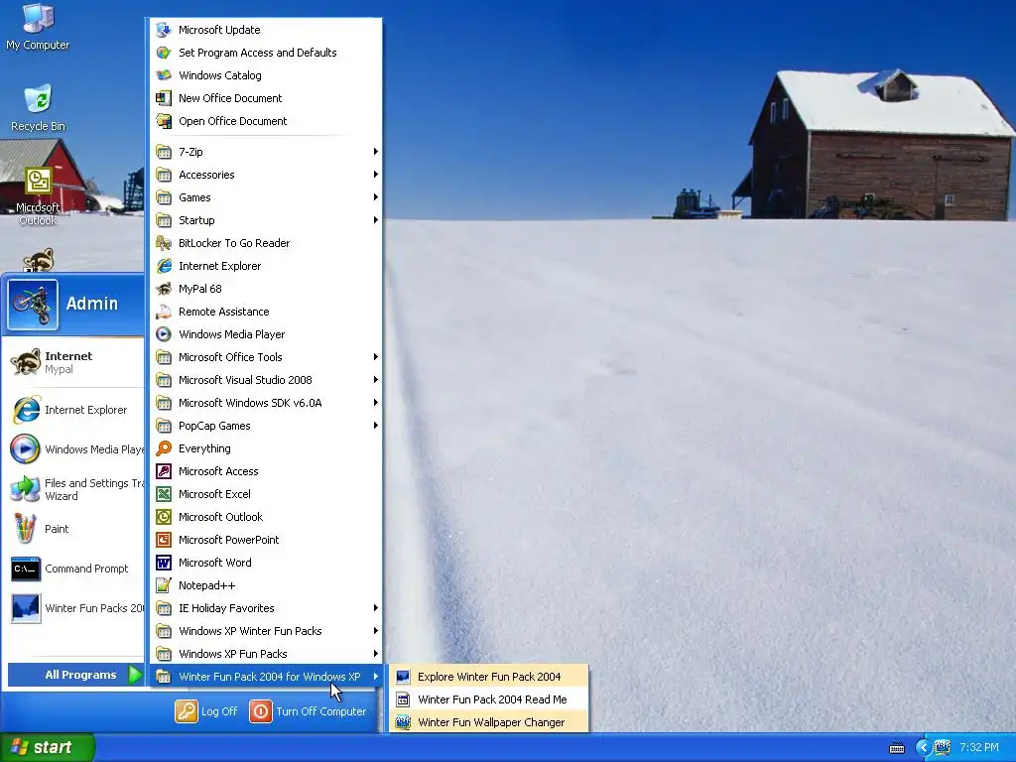
Task: Expand the PopCap Games folder
Action: [x=266, y=426]
